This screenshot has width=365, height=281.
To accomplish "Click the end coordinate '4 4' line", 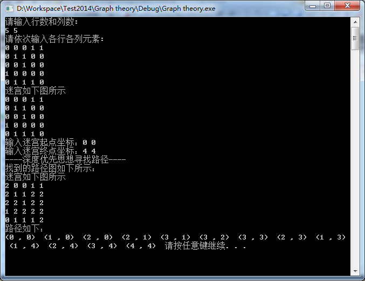I will tap(50, 151).
